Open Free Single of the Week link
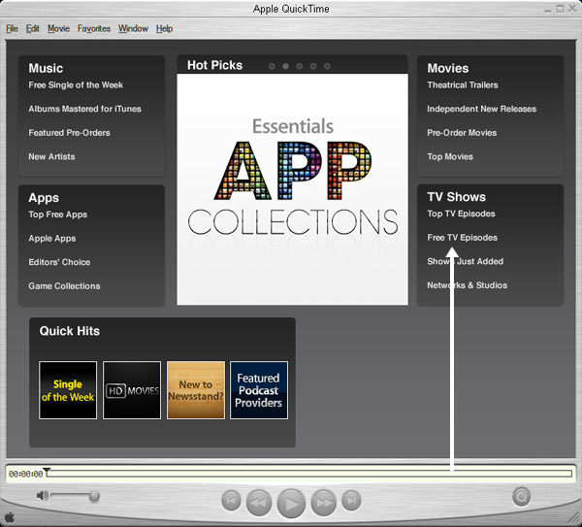The width and height of the screenshot is (582, 527). pos(76,85)
